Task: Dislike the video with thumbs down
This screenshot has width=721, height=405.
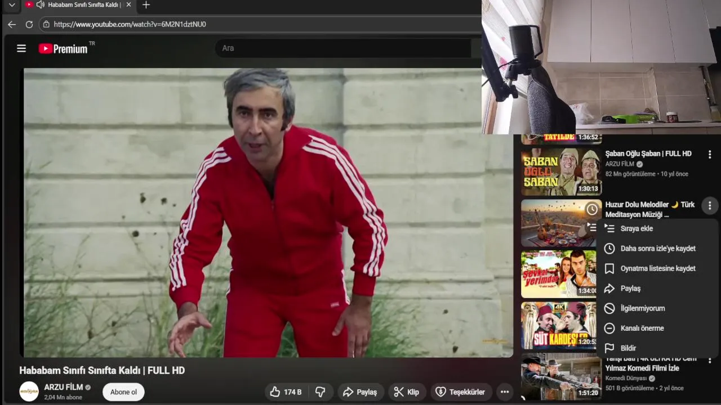Action: click(x=321, y=392)
